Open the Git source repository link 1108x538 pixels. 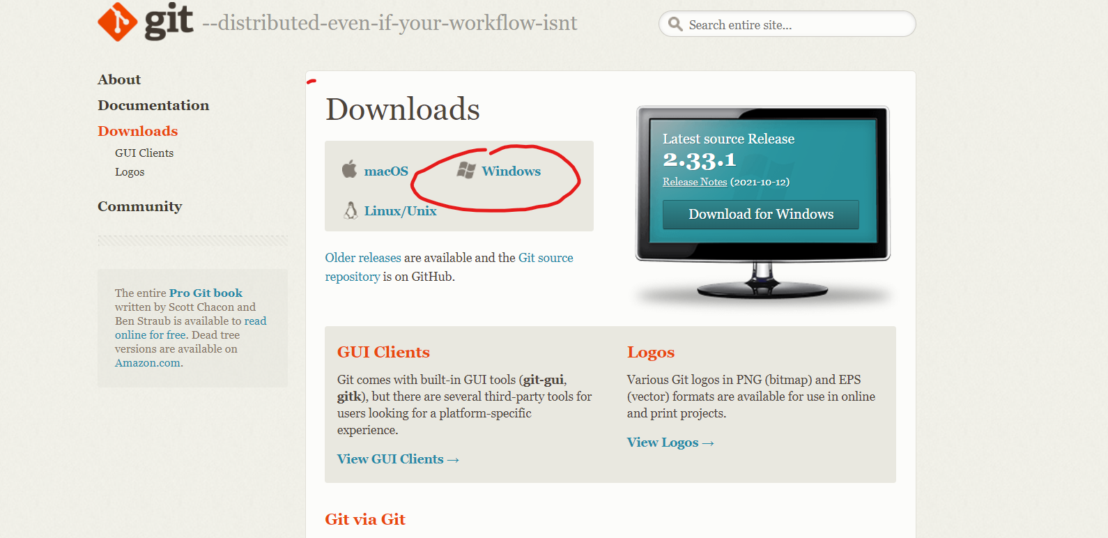tap(449, 267)
